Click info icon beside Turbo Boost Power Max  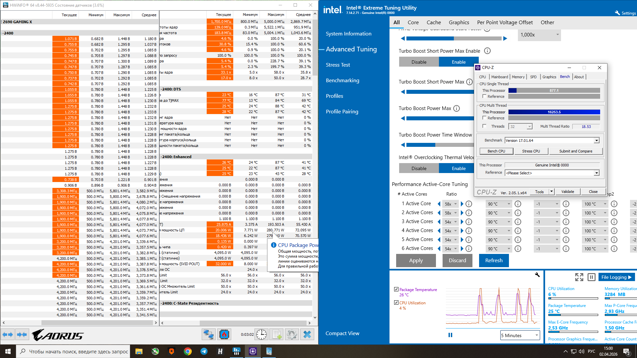[457, 108]
